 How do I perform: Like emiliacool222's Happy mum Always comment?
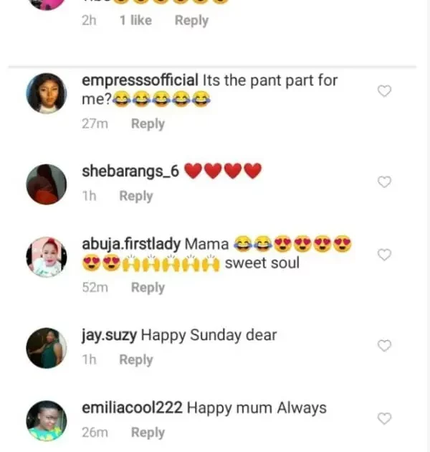(384, 418)
